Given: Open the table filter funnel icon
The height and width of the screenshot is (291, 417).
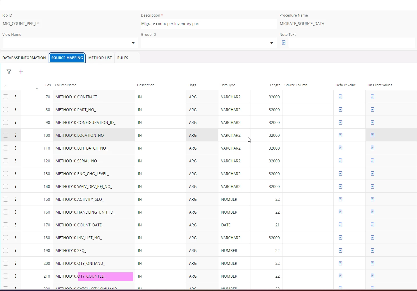Looking at the screenshot, I should pos(9,72).
